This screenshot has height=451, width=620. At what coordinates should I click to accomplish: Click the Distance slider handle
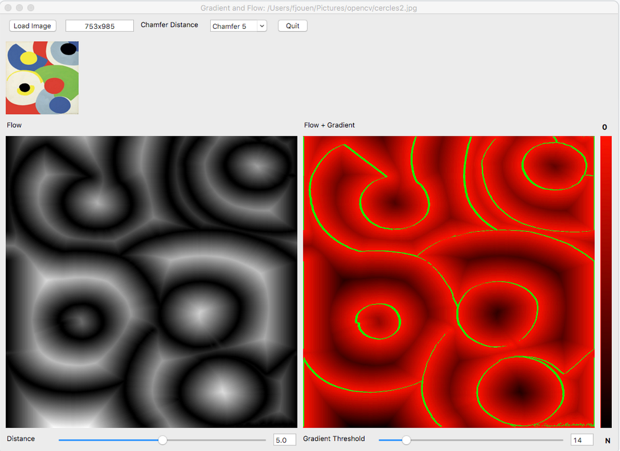click(x=163, y=440)
